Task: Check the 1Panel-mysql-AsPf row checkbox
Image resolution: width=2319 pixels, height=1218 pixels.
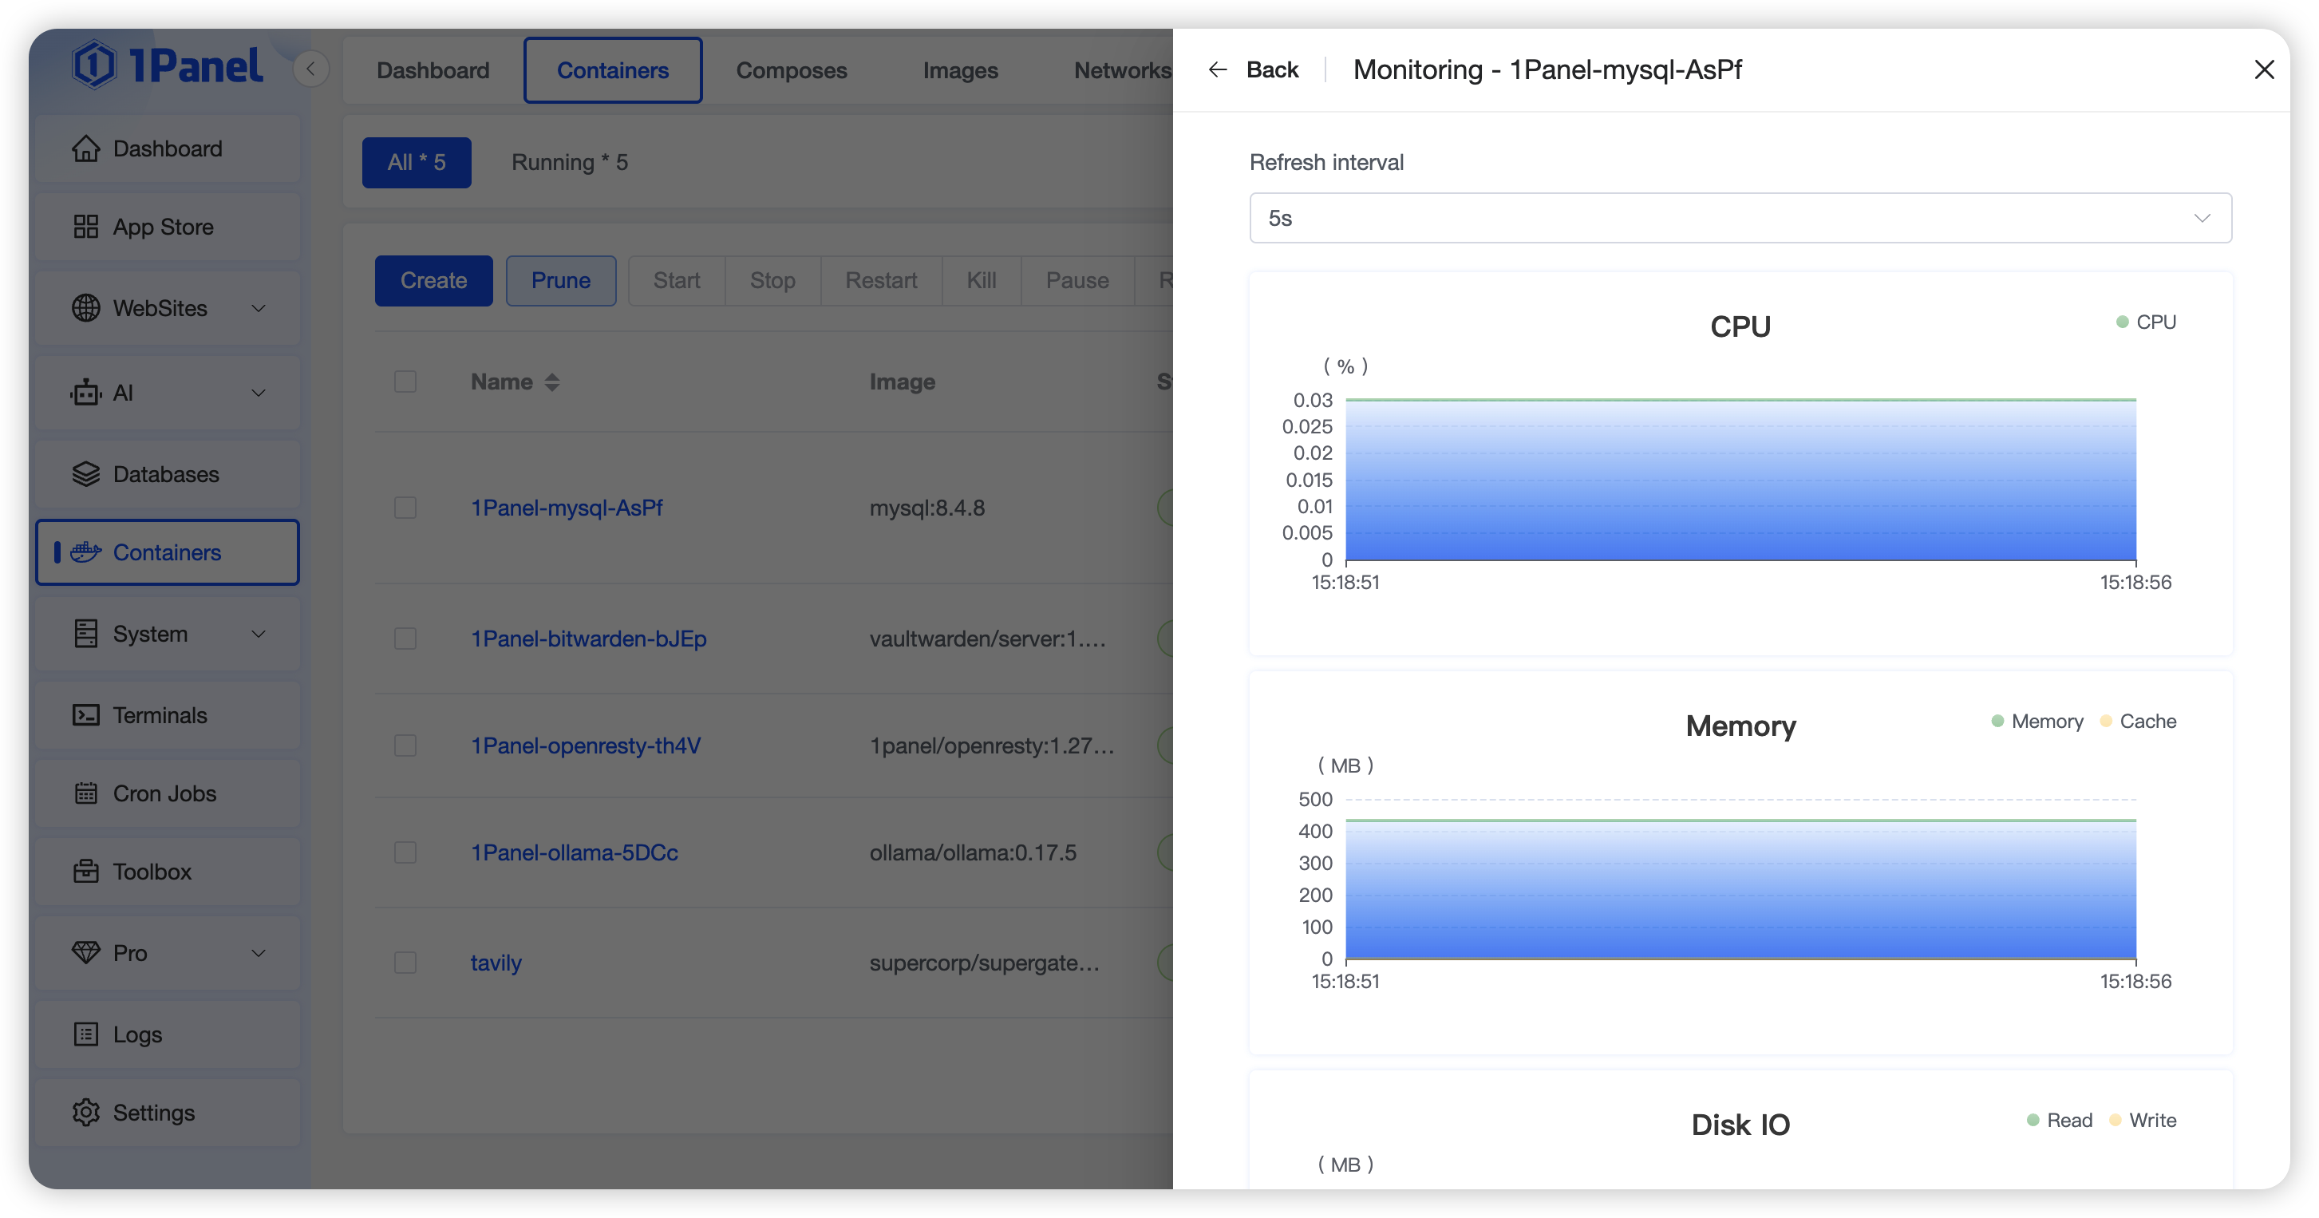Action: click(405, 508)
